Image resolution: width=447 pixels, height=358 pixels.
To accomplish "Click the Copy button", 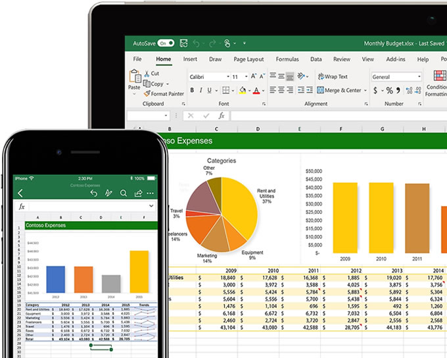I will [153, 84].
